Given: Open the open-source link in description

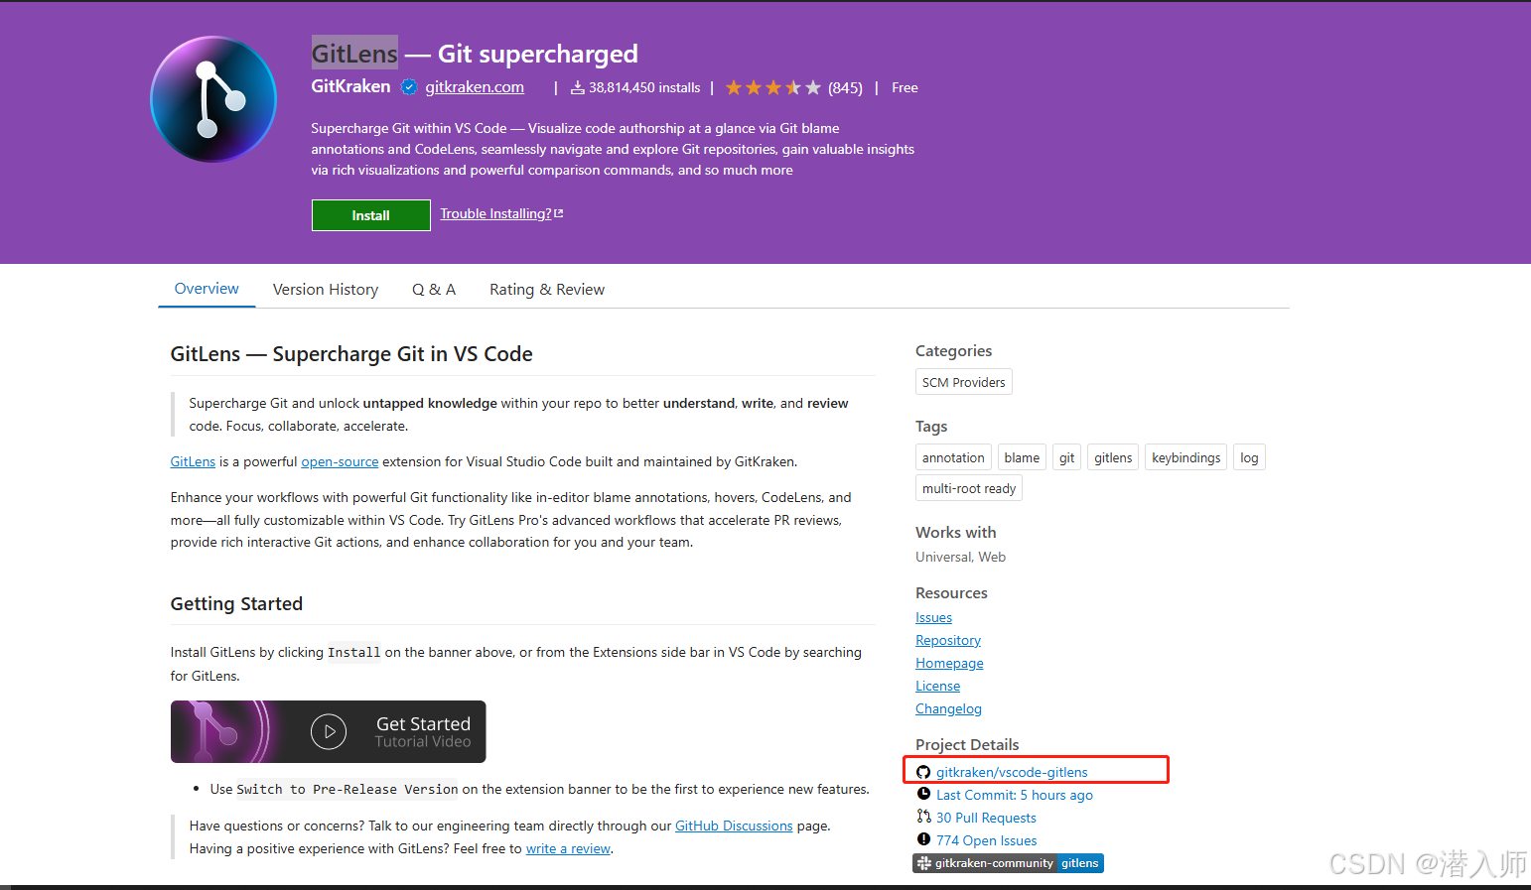Looking at the screenshot, I should click(x=340, y=461).
